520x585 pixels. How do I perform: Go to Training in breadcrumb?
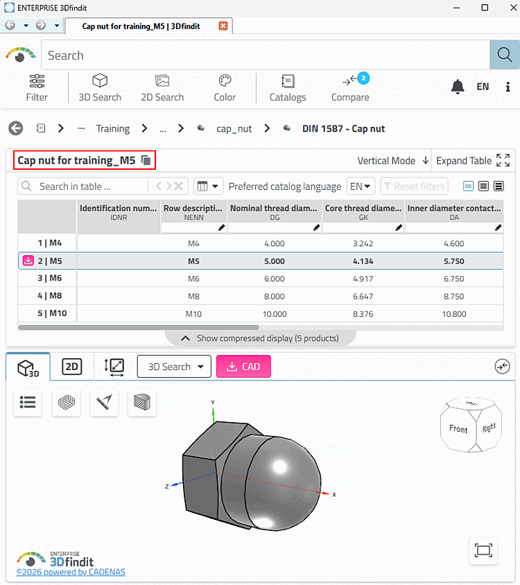click(x=113, y=129)
